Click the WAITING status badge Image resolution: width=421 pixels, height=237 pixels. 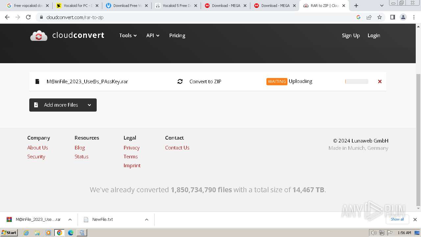(x=277, y=81)
